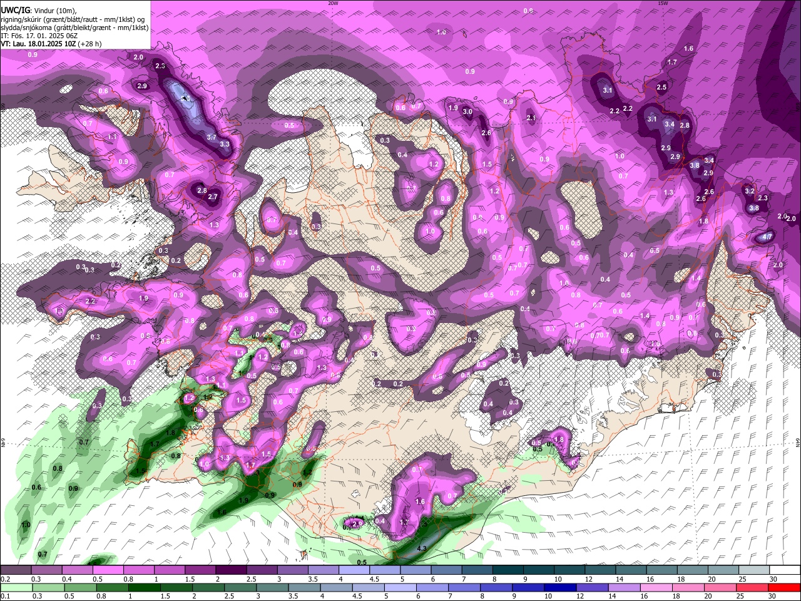Pick the pale lavender swatch at 4 on upper scale

(x=354, y=570)
